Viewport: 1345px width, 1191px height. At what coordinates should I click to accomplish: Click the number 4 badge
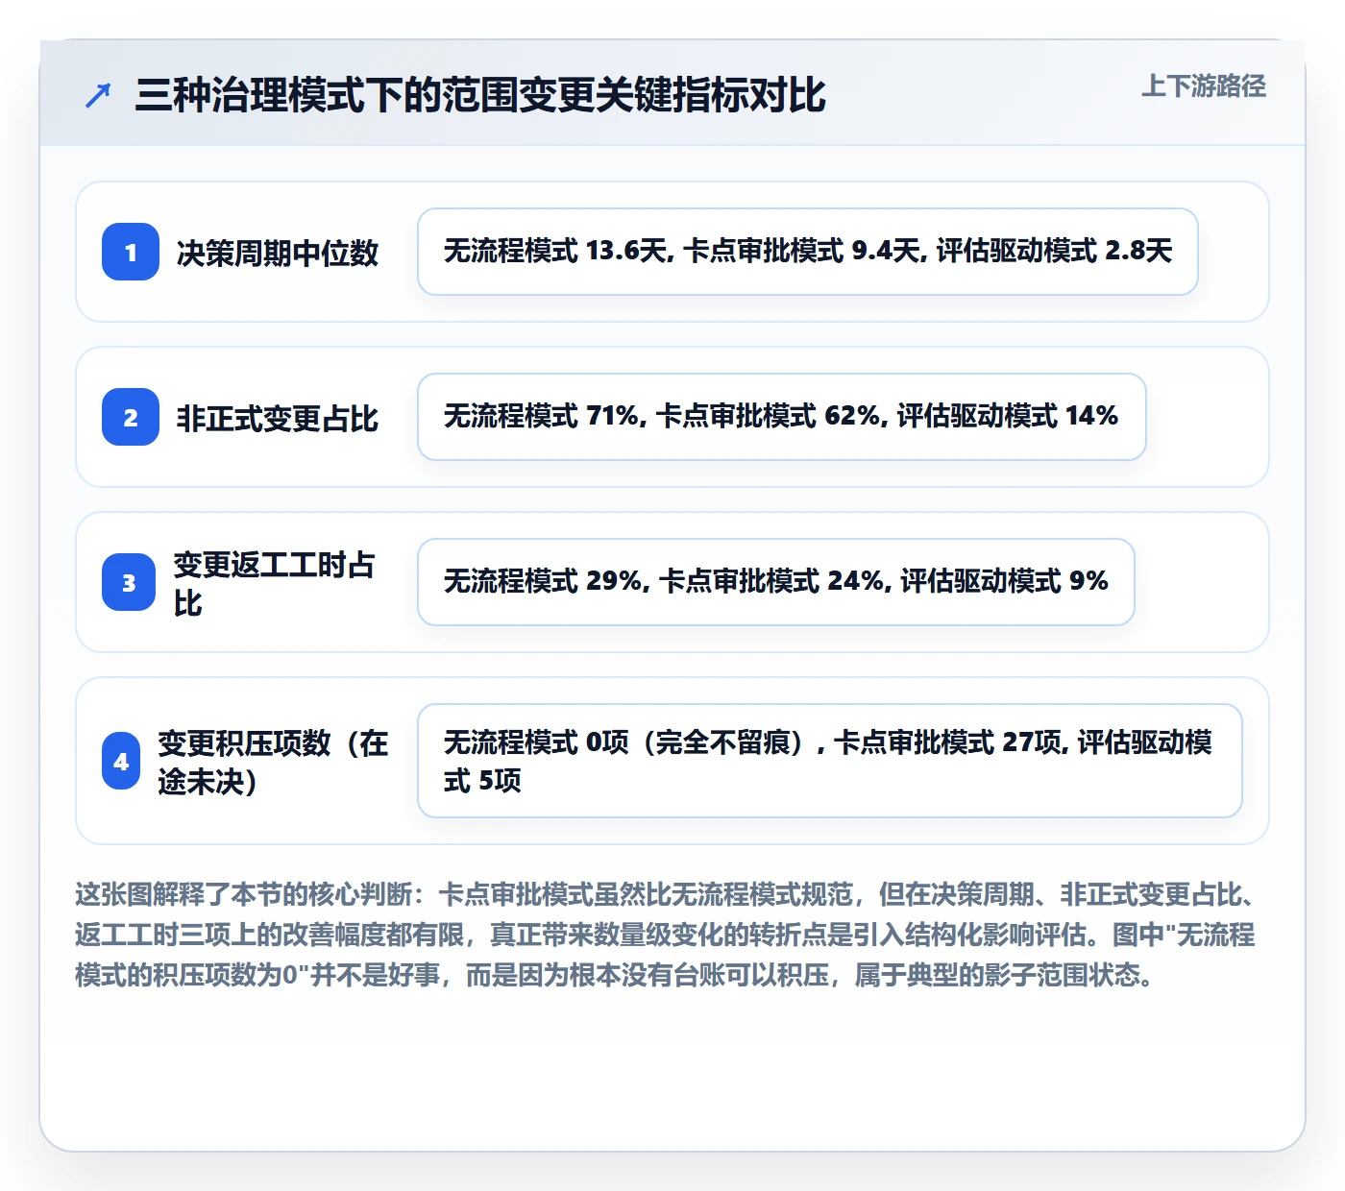point(121,761)
